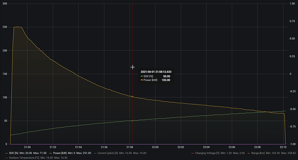Toggle Charging Voltage [V] legend entry
Screen dimensions: 298x160
click(207, 153)
